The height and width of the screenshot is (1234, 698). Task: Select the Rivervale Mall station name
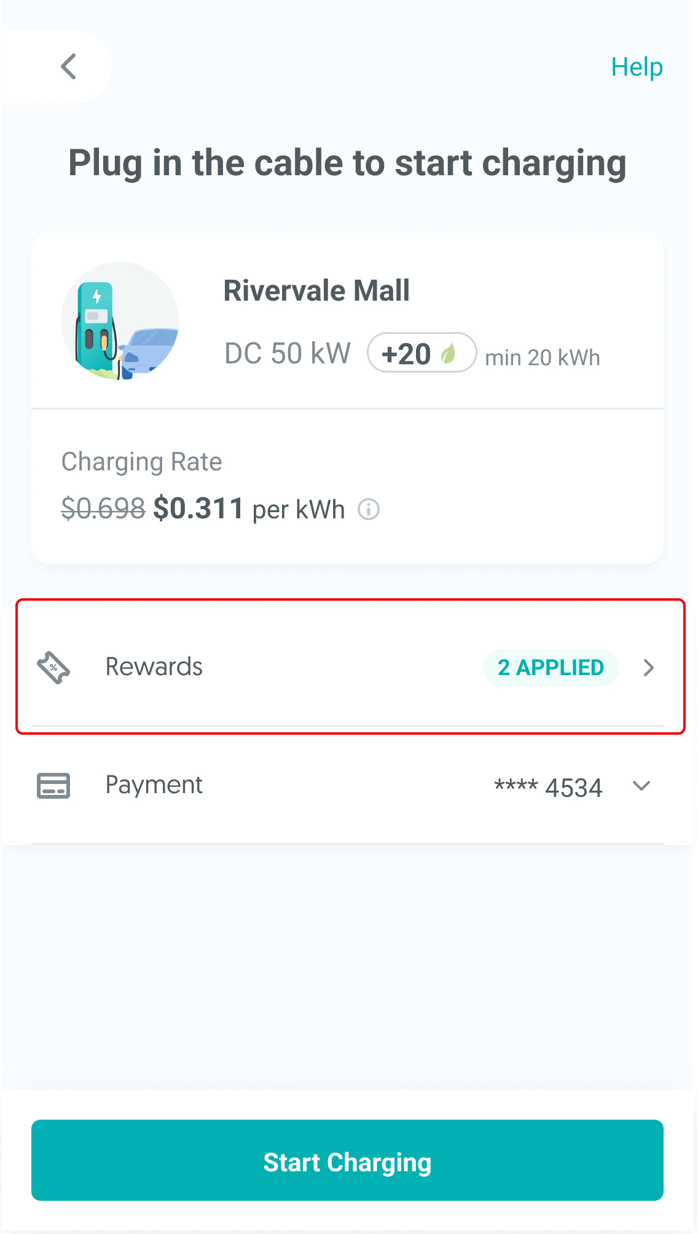click(316, 291)
